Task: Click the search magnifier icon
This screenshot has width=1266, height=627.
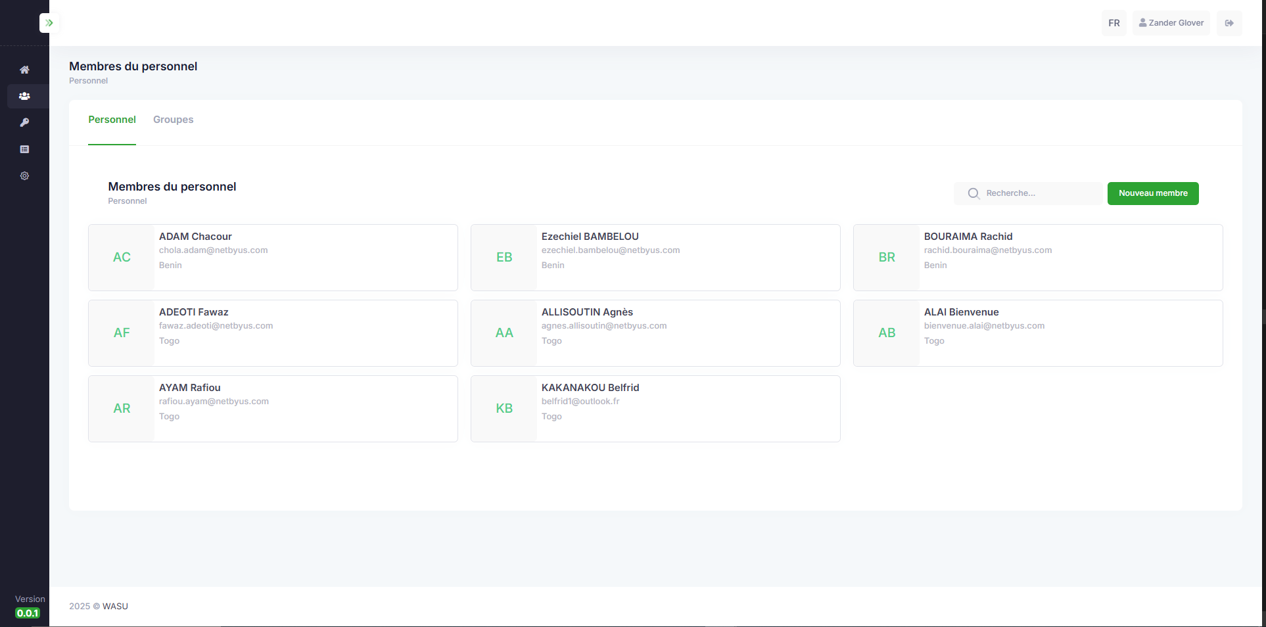Action: coord(973,193)
